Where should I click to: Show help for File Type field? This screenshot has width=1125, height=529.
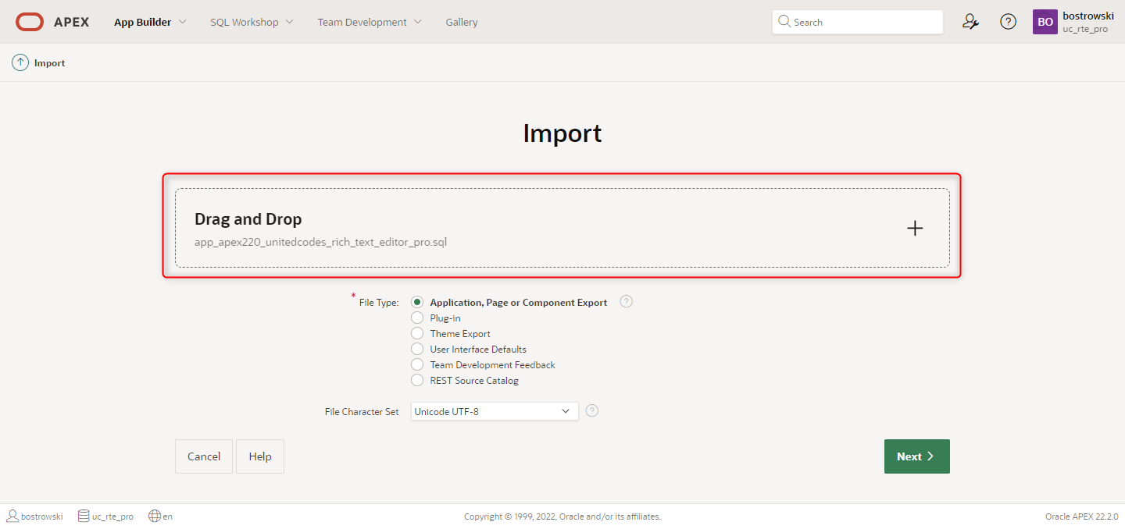[626, 301]
